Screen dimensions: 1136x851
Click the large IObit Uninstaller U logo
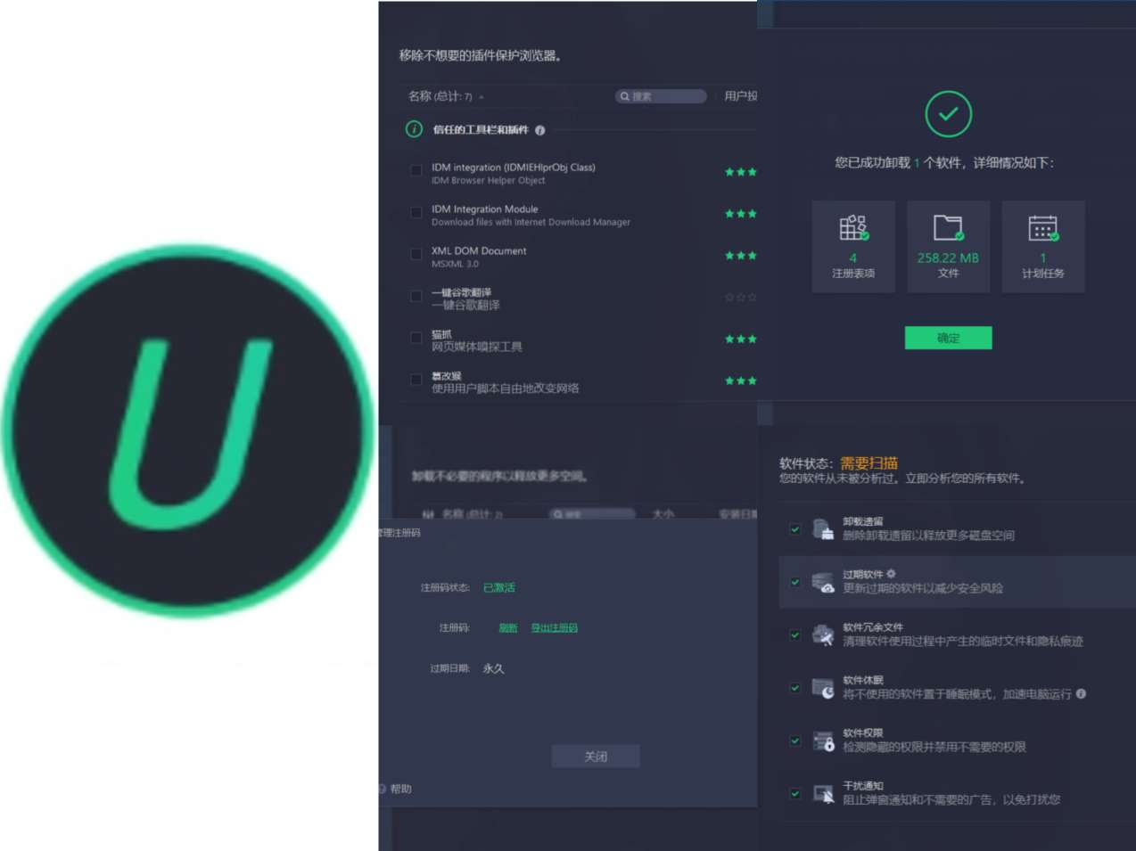[188, 431]
